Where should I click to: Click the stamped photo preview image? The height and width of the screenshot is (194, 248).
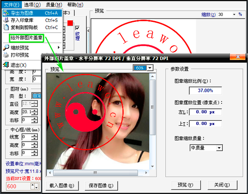click(x=98, y=121)
